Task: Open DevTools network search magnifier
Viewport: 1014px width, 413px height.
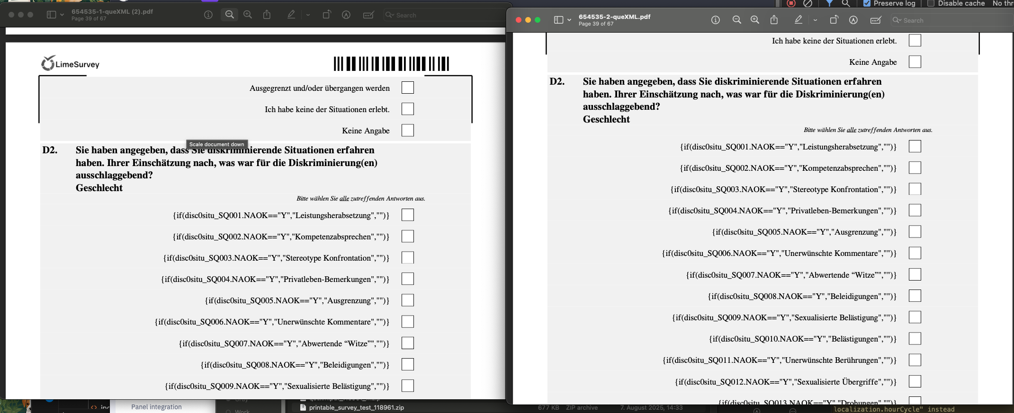Action: pyautogui.click(x=846, y=3)
